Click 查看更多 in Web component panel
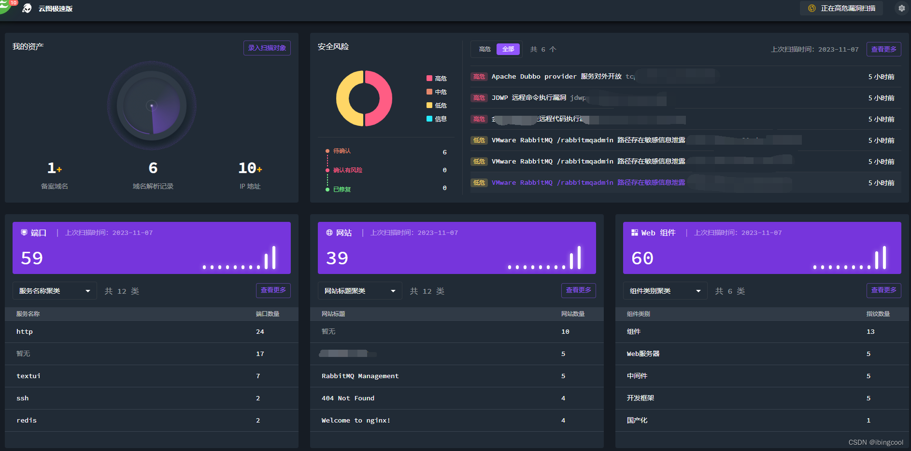This screenshot has height=451, width=911. 884,290
